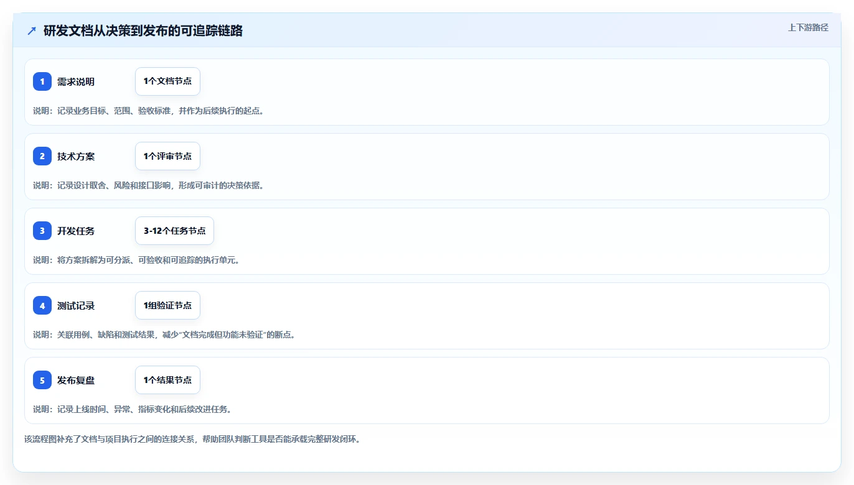Select the 1个评审节点 chip
The height and width of the screenshot is (485, 854).
click(x=167, y=156)
